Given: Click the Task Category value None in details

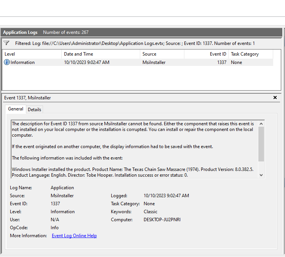Looking at the screenshot, I should point(149,204).
